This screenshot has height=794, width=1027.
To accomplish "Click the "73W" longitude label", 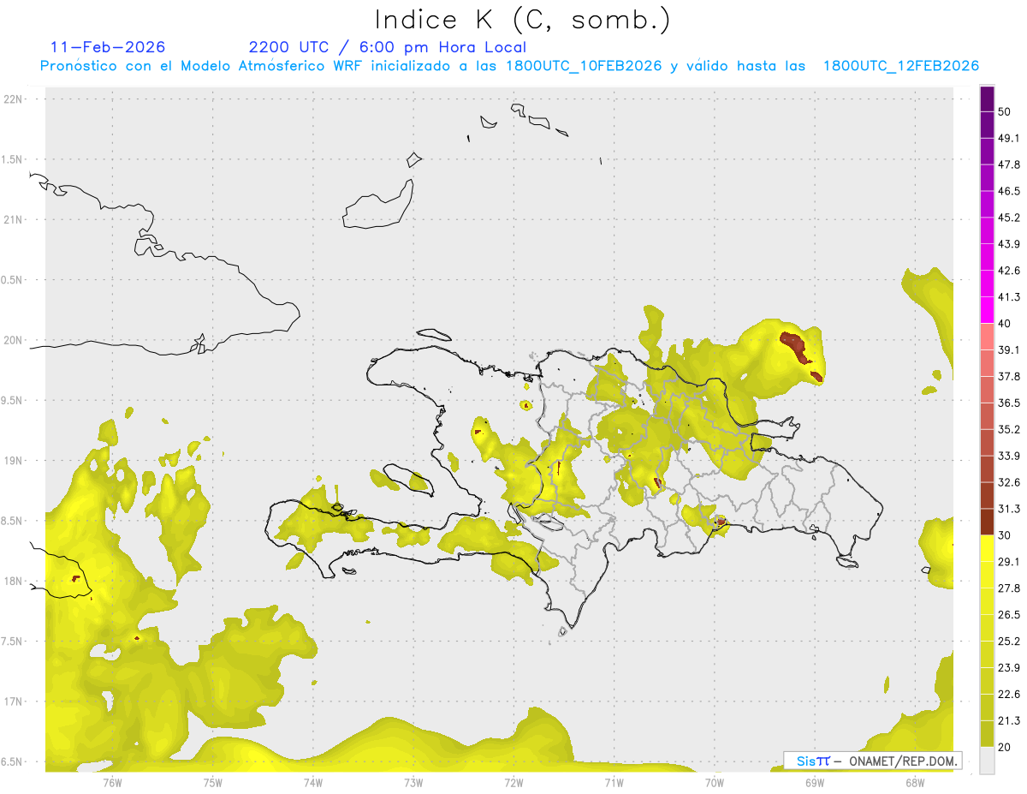I will coord(413,782).
